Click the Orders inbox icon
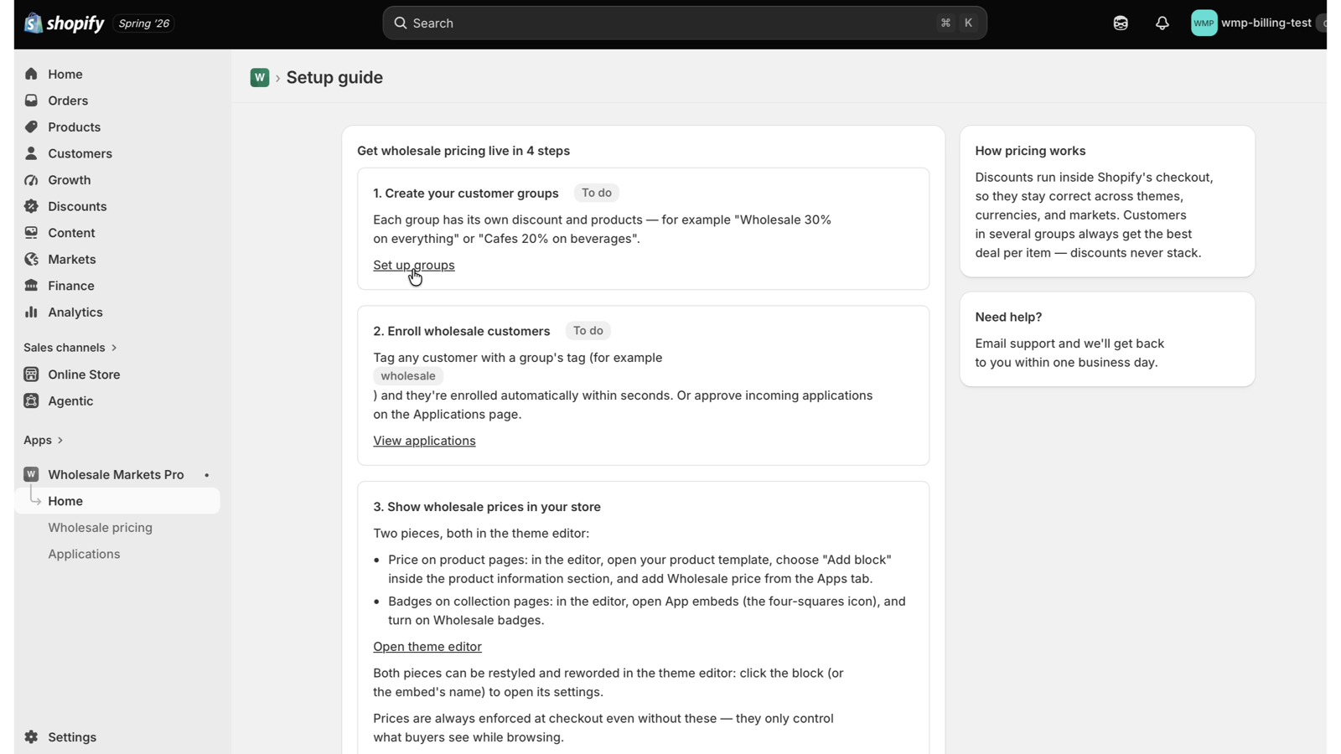This screenshot has width=1341, height=754. [x=31, y=101]
